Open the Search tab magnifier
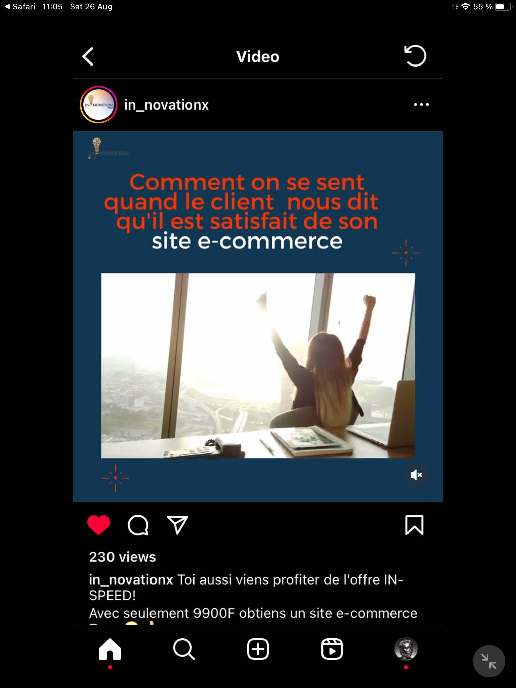The height and width of the screenshot is (688, 516). tap(184, 649)
